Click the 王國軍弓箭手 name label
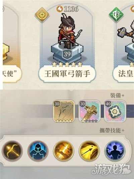 (x=67, y=74)
